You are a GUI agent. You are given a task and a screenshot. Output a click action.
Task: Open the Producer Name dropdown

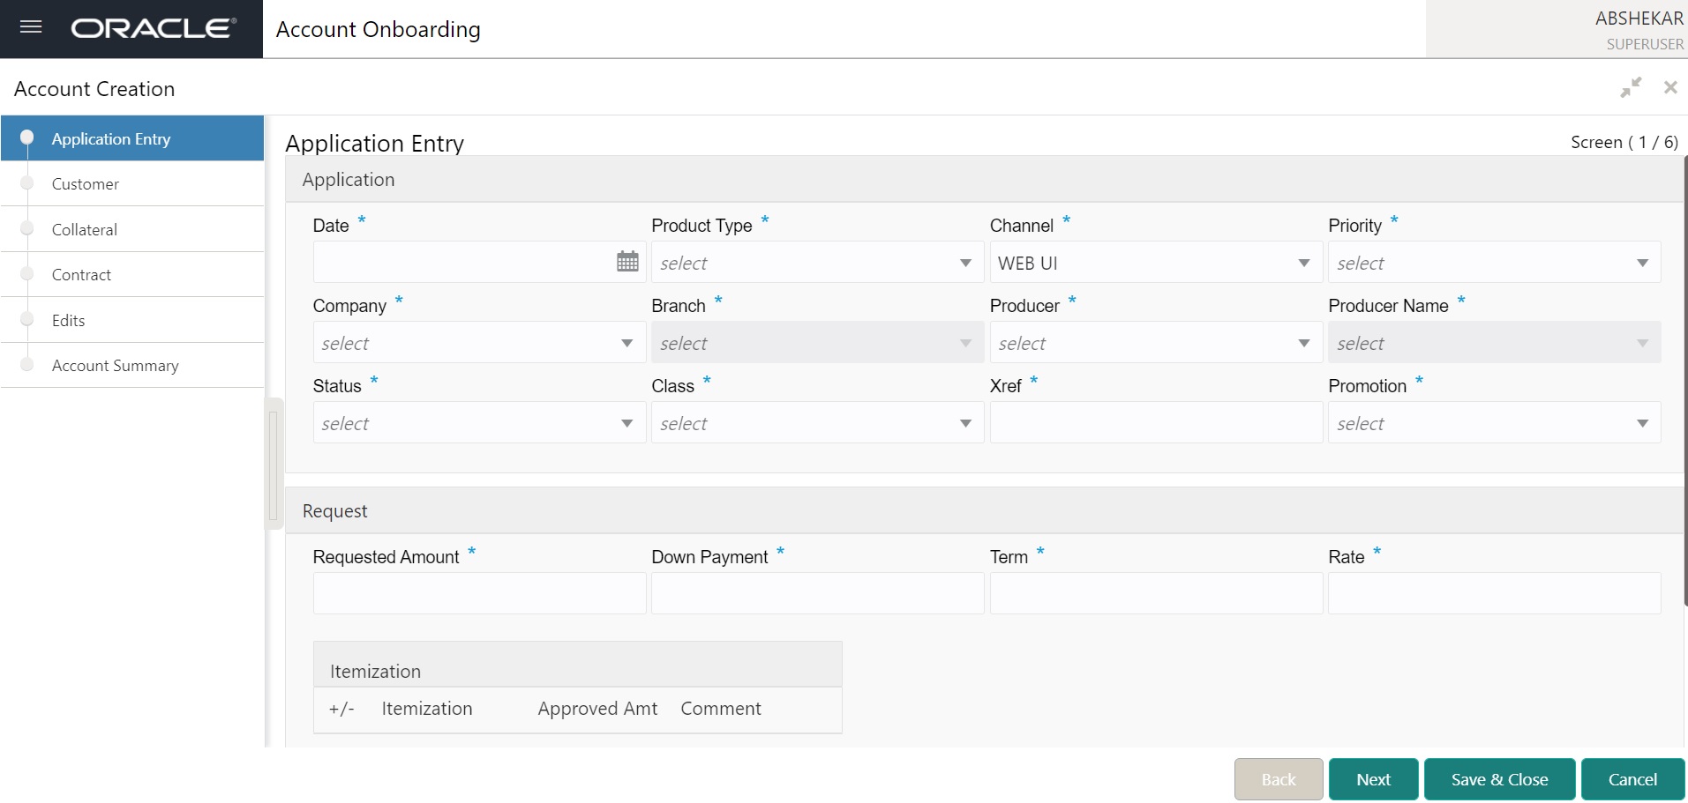pos(1494,343)
